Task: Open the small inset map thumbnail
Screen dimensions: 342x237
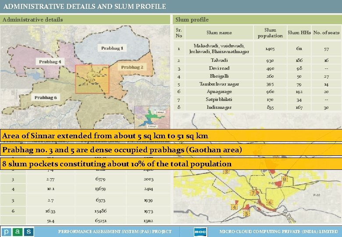Action: point(152,118)
